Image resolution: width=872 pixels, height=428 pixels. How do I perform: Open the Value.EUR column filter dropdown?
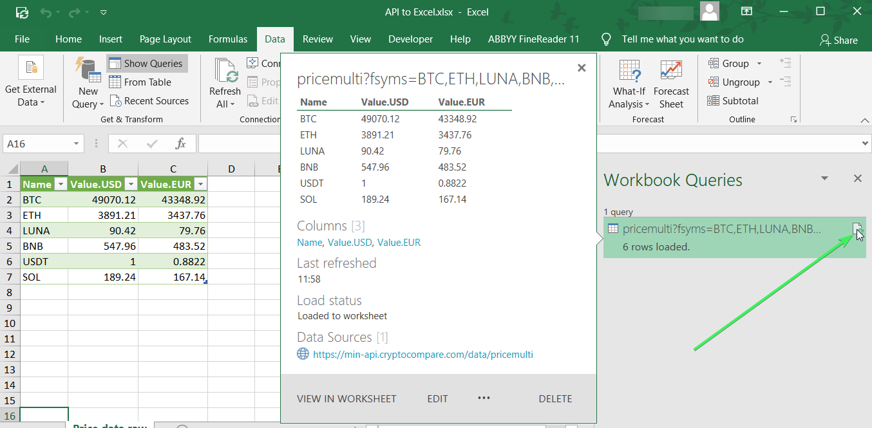[200, 184]
